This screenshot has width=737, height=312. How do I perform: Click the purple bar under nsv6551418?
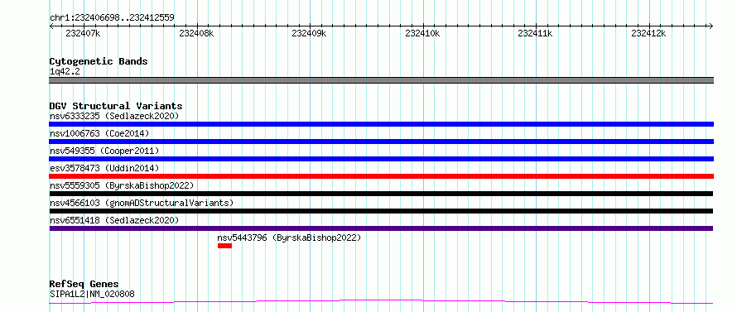pos(381,228)
